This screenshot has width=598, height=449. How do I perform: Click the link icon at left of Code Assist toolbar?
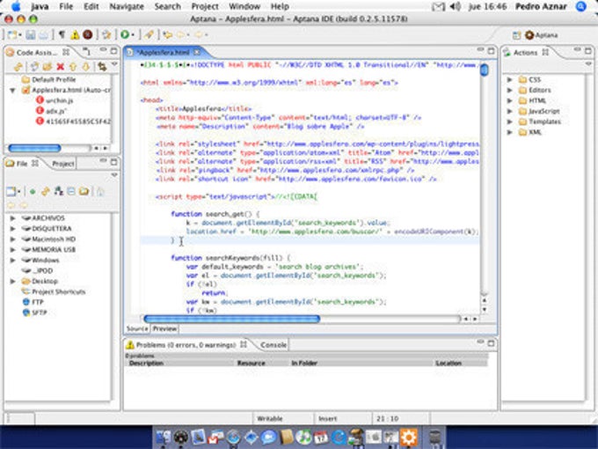tap(18, 67)
